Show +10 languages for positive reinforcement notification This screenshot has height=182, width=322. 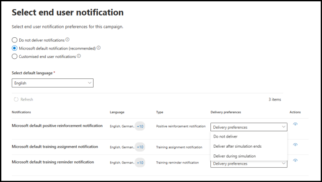point(140,126)
